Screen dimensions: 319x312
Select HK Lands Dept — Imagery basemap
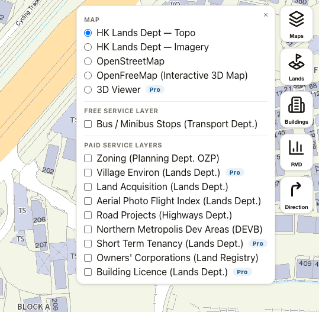pyautogui.click(x=88, y=47)
